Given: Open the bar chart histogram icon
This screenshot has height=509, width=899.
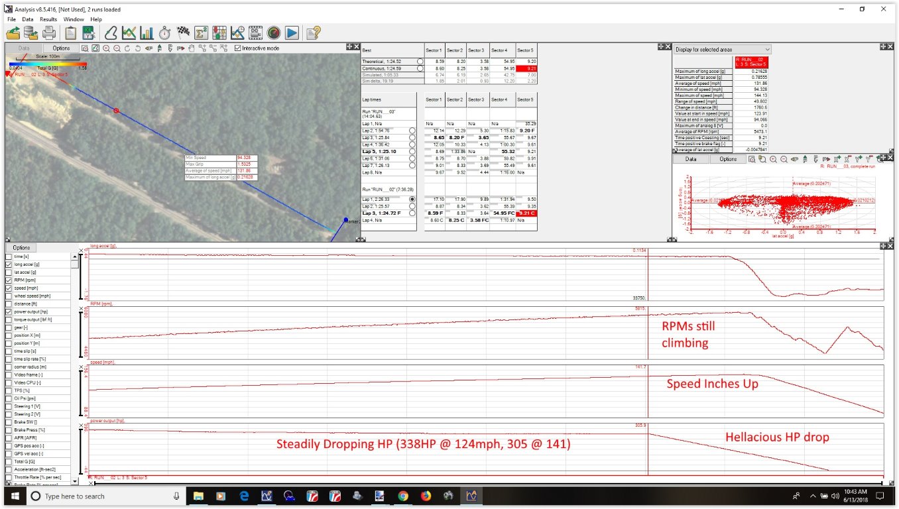Looking at the screenshot, I should tap(147, 32).
